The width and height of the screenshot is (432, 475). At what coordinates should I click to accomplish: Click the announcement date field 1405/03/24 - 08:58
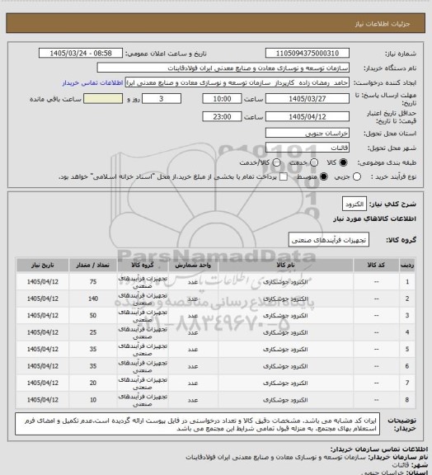coord(81,53)
